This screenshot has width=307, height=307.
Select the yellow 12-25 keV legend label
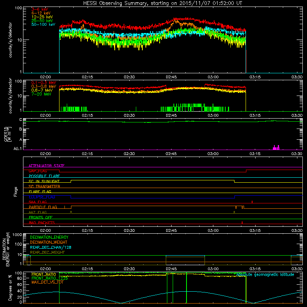tap(42, 17)
